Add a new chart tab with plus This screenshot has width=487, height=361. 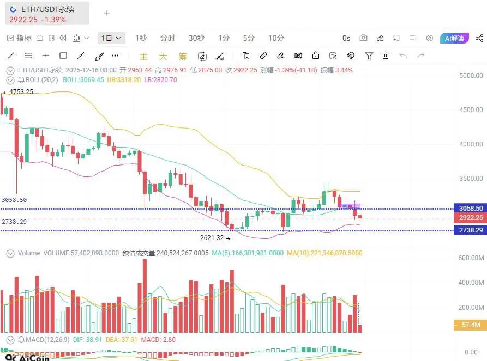pyautogui.click(x=106, y=13)
